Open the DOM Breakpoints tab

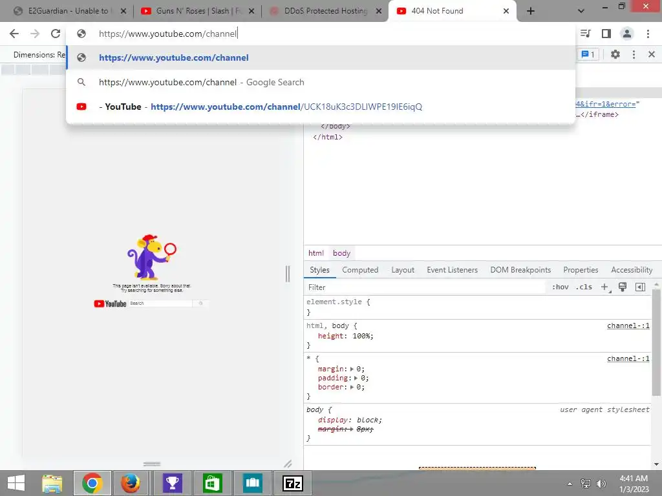click(520, 270)
